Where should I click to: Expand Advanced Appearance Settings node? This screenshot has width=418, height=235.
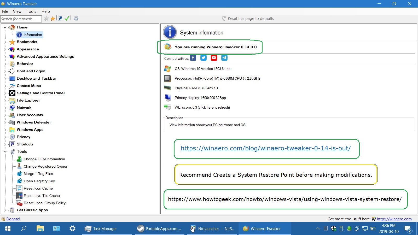[x=5, y=56]
